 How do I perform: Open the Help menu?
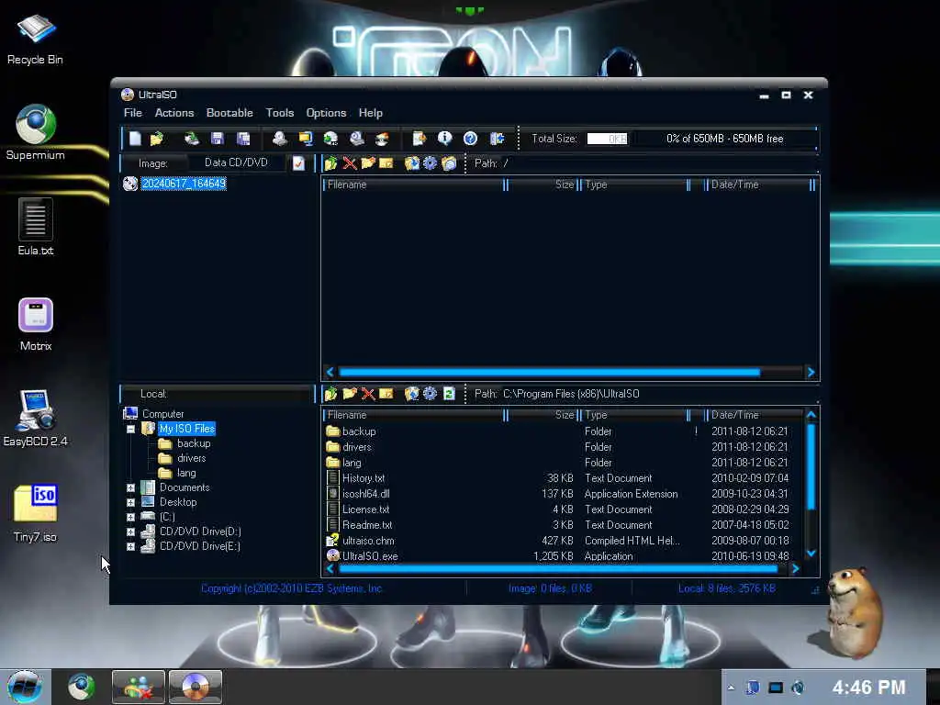(371, 113)
